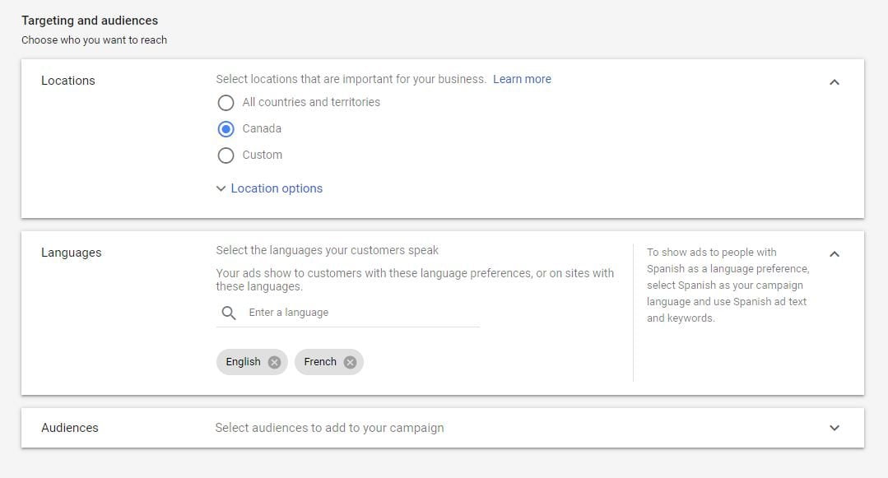The width and height of the screenshot is (888, 478).
Task: Expand the Audiences section chevron
Action: point(835,428)
